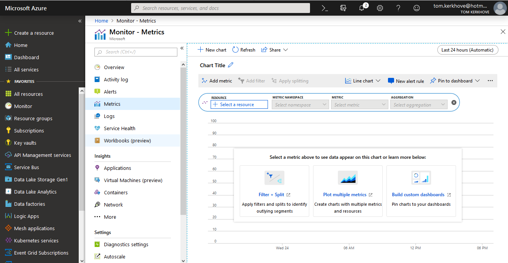Click the Share toolbar button

click(274, 50)
